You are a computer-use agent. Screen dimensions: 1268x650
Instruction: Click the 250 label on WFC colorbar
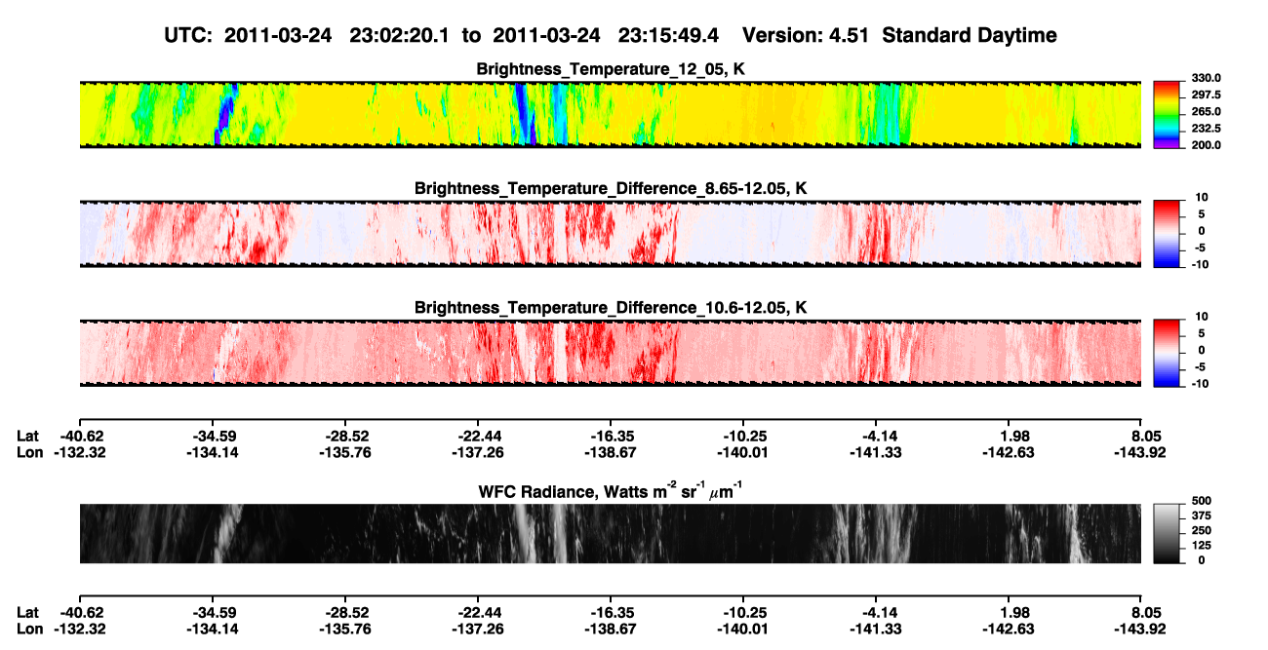pos(1201,531)
